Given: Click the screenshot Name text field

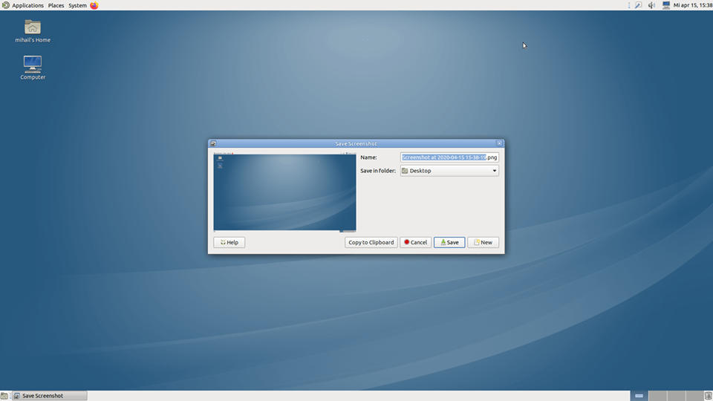Looking at the screenshot, I should tap(449, 157).
